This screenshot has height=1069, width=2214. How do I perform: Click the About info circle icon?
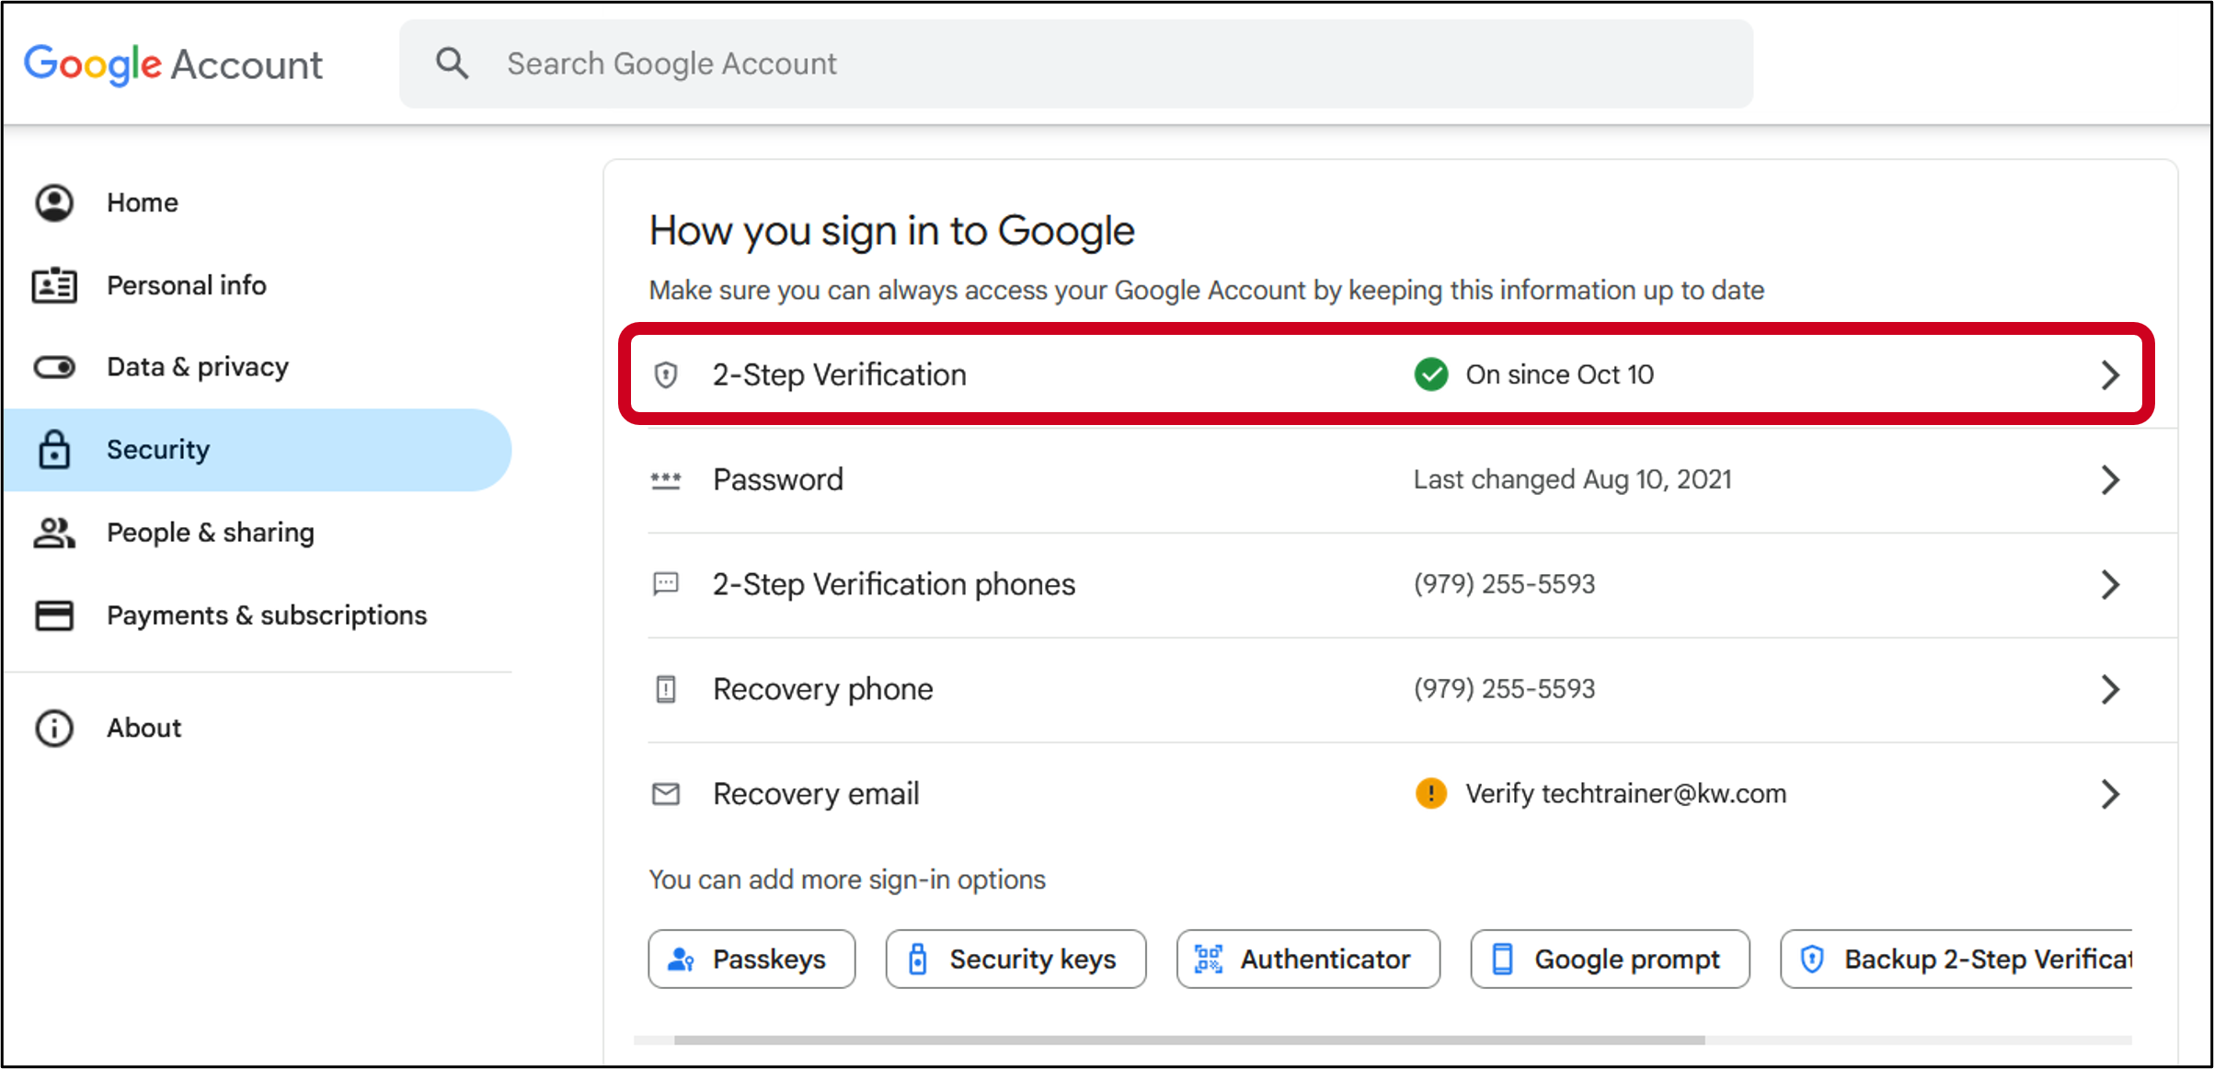(54, 728)
